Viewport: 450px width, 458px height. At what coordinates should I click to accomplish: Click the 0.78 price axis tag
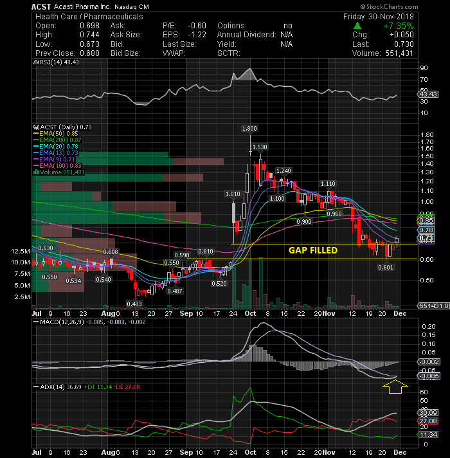(426, 230)
